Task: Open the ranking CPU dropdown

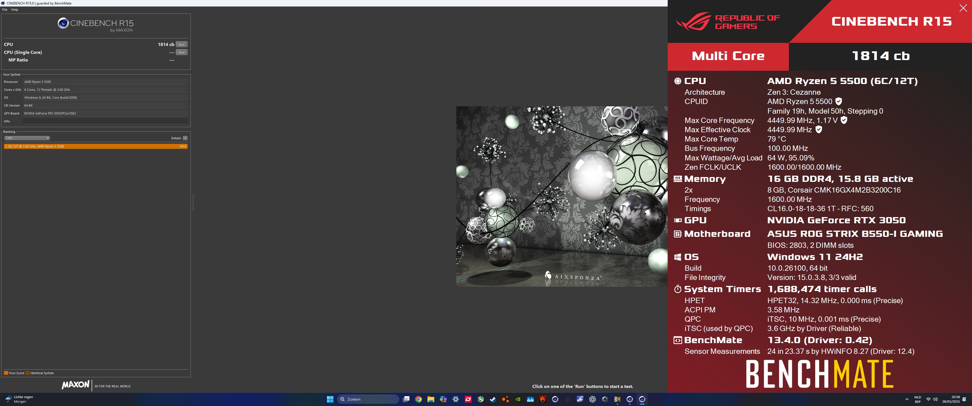Action: (x=27, y=138)
